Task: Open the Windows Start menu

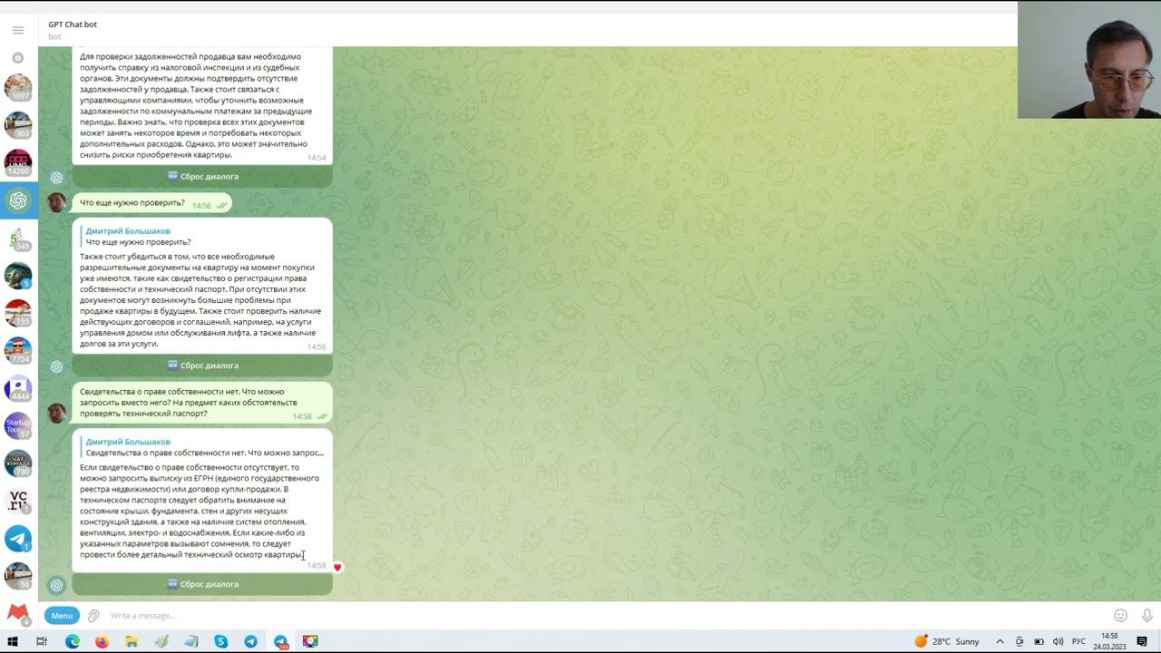Action: pyautogui.click(x=13, y=641)
